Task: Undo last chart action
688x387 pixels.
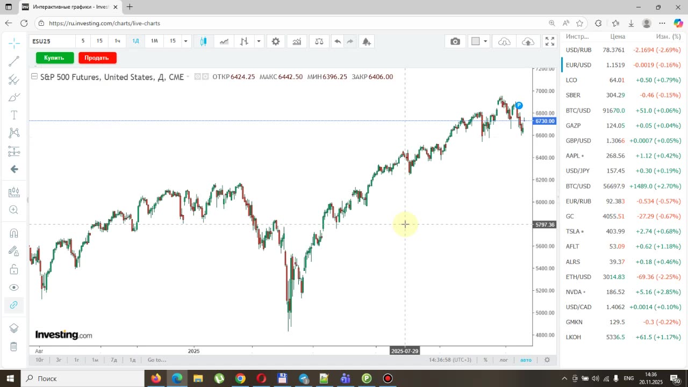Action: pyautogui.click(x=338, y=41)
